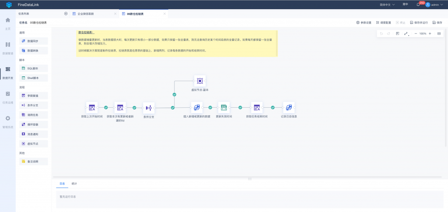Viewport: 448px width, 212px height.
Task: Click the admin user avatar
Action: point(428,4)
